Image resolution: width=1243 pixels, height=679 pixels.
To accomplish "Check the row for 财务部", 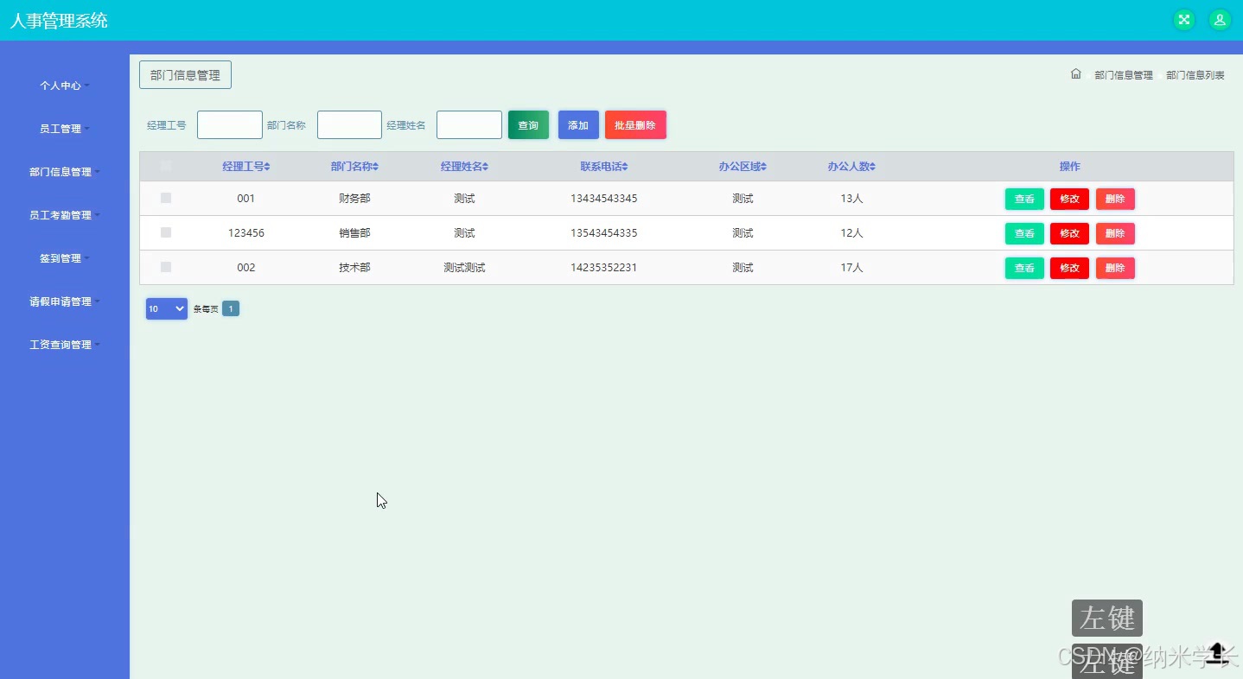I will (x=166, y=198).
